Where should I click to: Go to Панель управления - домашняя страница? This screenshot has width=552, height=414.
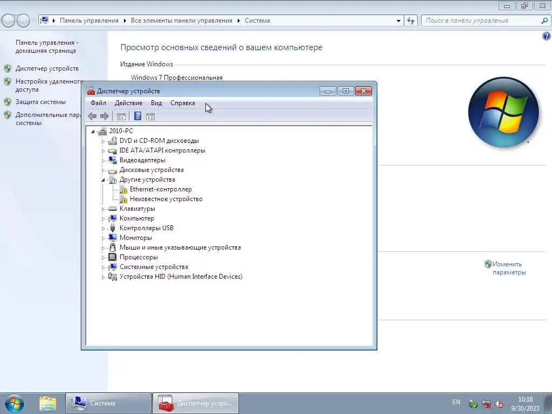click(x=47, y=46)
